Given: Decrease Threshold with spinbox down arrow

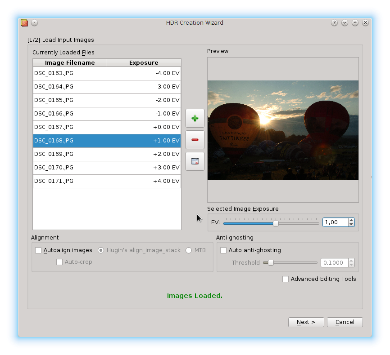Looking at the screenshot, I should [351, 265].
